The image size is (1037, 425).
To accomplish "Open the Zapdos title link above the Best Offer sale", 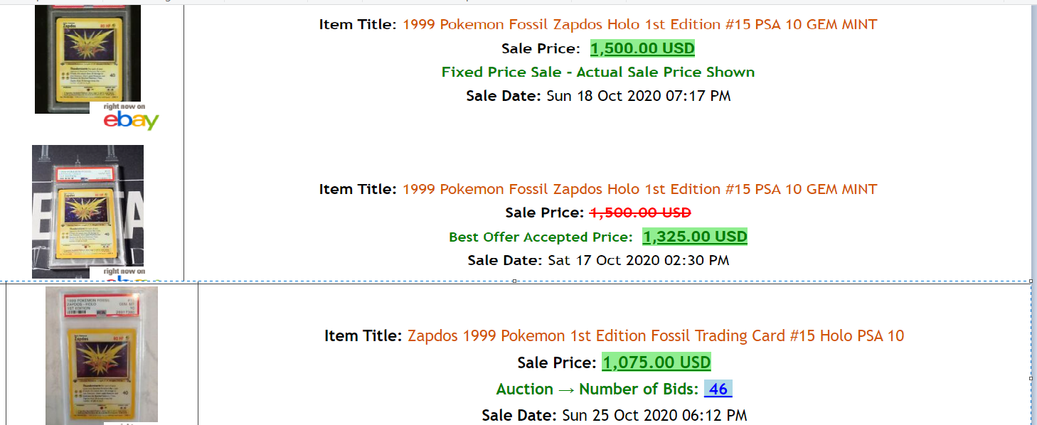I will [x=640, y=189].
